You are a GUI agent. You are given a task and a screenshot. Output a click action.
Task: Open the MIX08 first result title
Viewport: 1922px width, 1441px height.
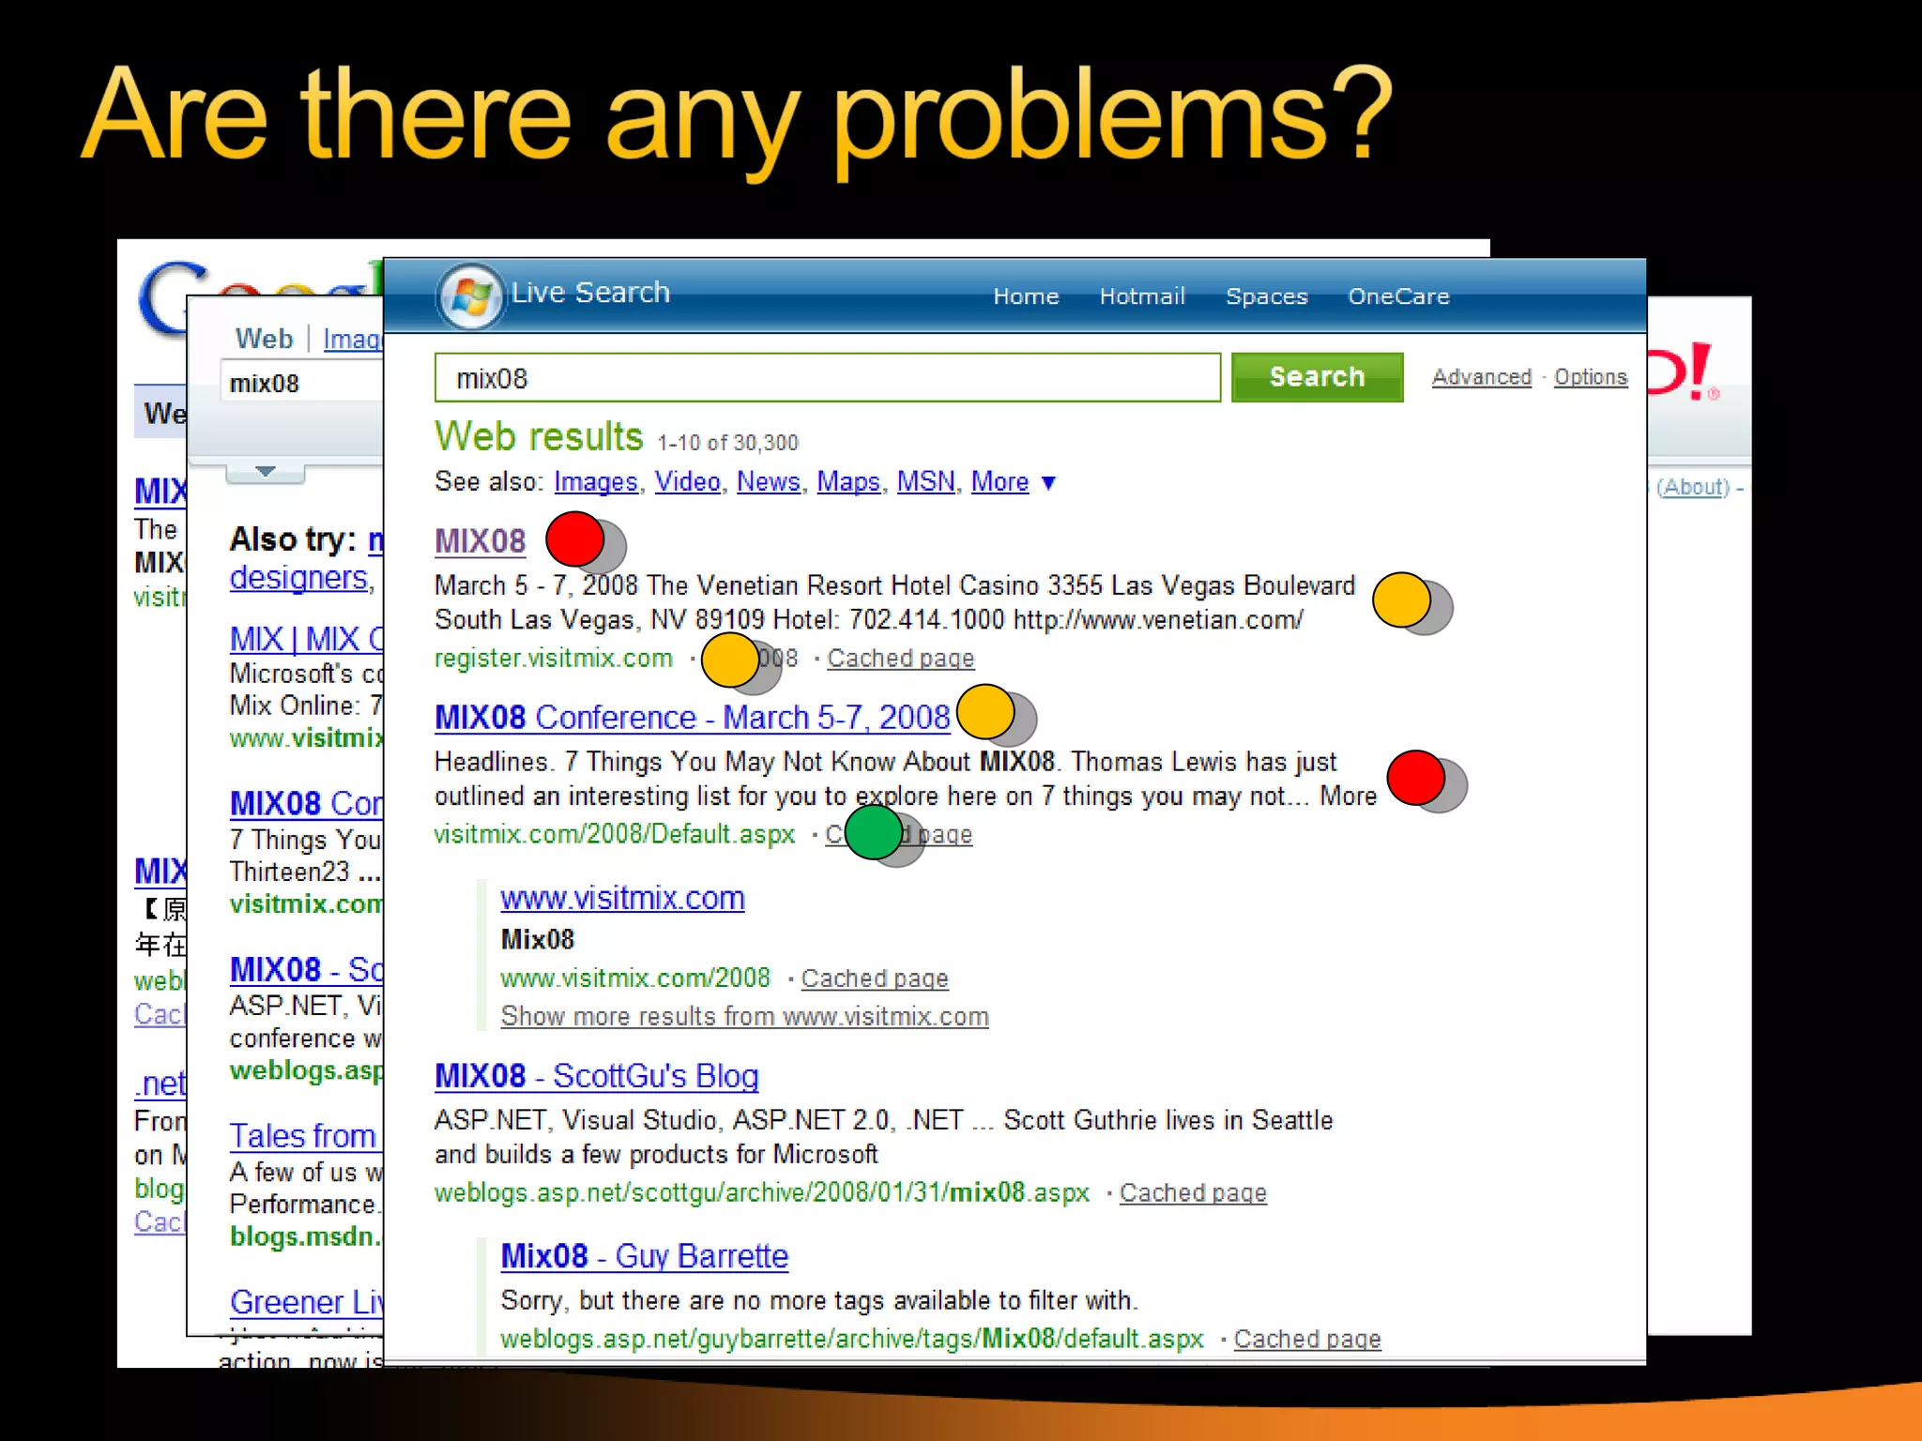click(480, 541)
